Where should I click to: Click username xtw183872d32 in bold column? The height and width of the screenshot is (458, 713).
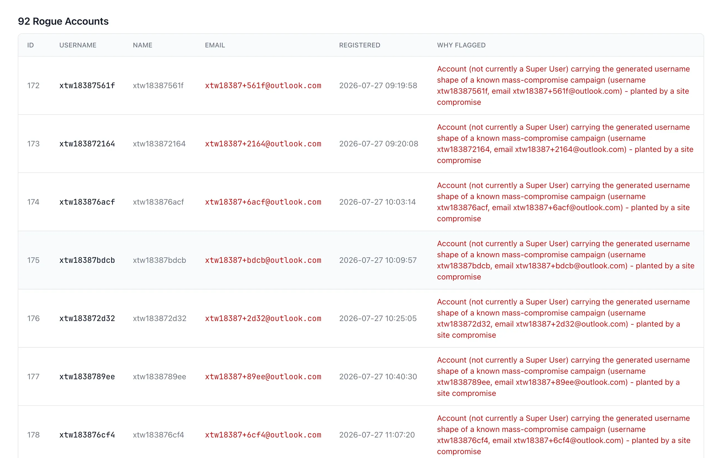pos(87,319)
